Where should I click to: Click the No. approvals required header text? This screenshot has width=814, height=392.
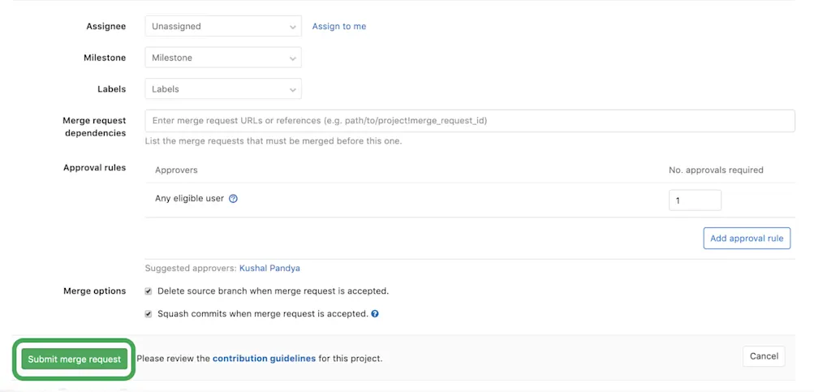pos(716,170)
